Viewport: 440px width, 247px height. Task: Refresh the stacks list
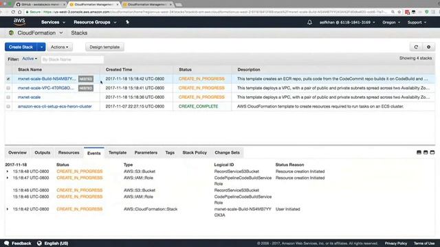click(x=416, y=47)
